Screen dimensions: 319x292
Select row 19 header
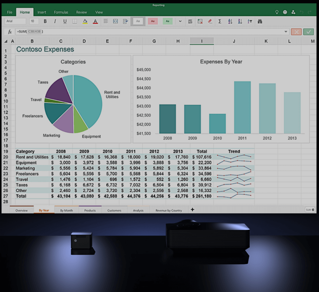point(6,151)
